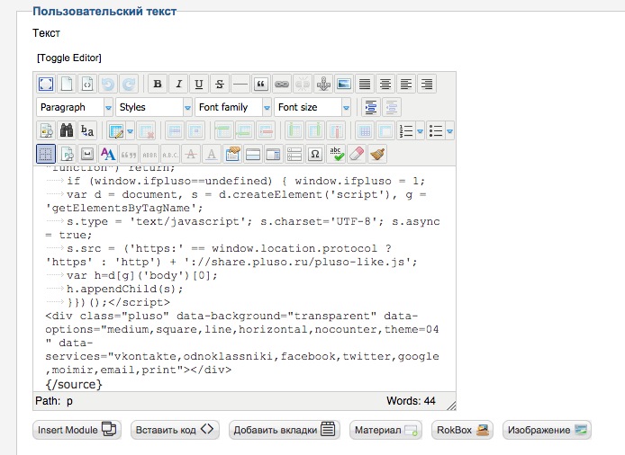Remove formatting with the eraser icon
This screenshot has width=625, height=455.
coord(357,154)
